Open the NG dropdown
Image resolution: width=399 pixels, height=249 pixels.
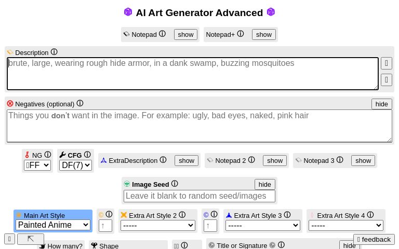click(37, 165)
